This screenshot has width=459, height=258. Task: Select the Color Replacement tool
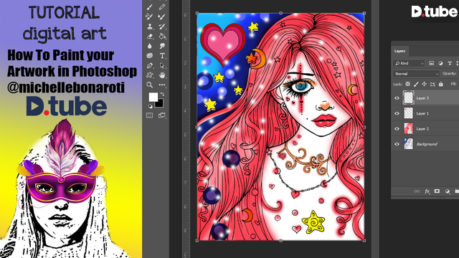[150, 16]
